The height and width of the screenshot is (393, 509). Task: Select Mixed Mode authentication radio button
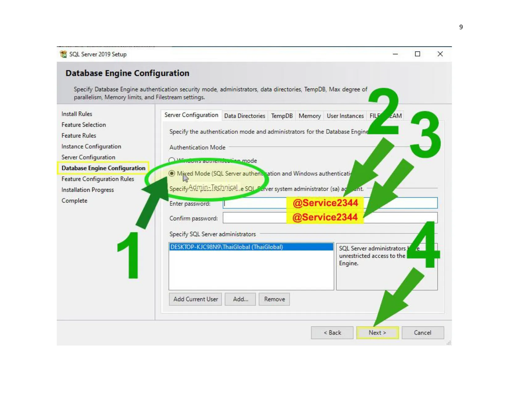click(172, 174)
